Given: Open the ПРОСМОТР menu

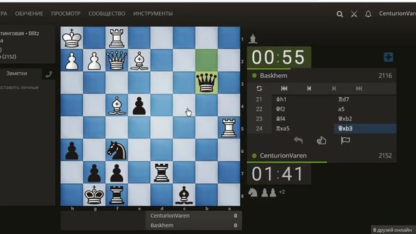Looking at the screenshot, I should click(66, 14).
